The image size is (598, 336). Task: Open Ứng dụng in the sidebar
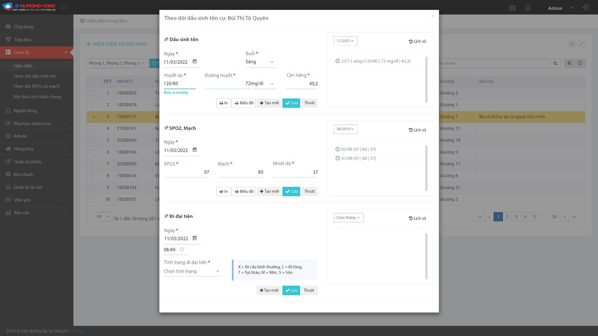[x=36, y=27]
